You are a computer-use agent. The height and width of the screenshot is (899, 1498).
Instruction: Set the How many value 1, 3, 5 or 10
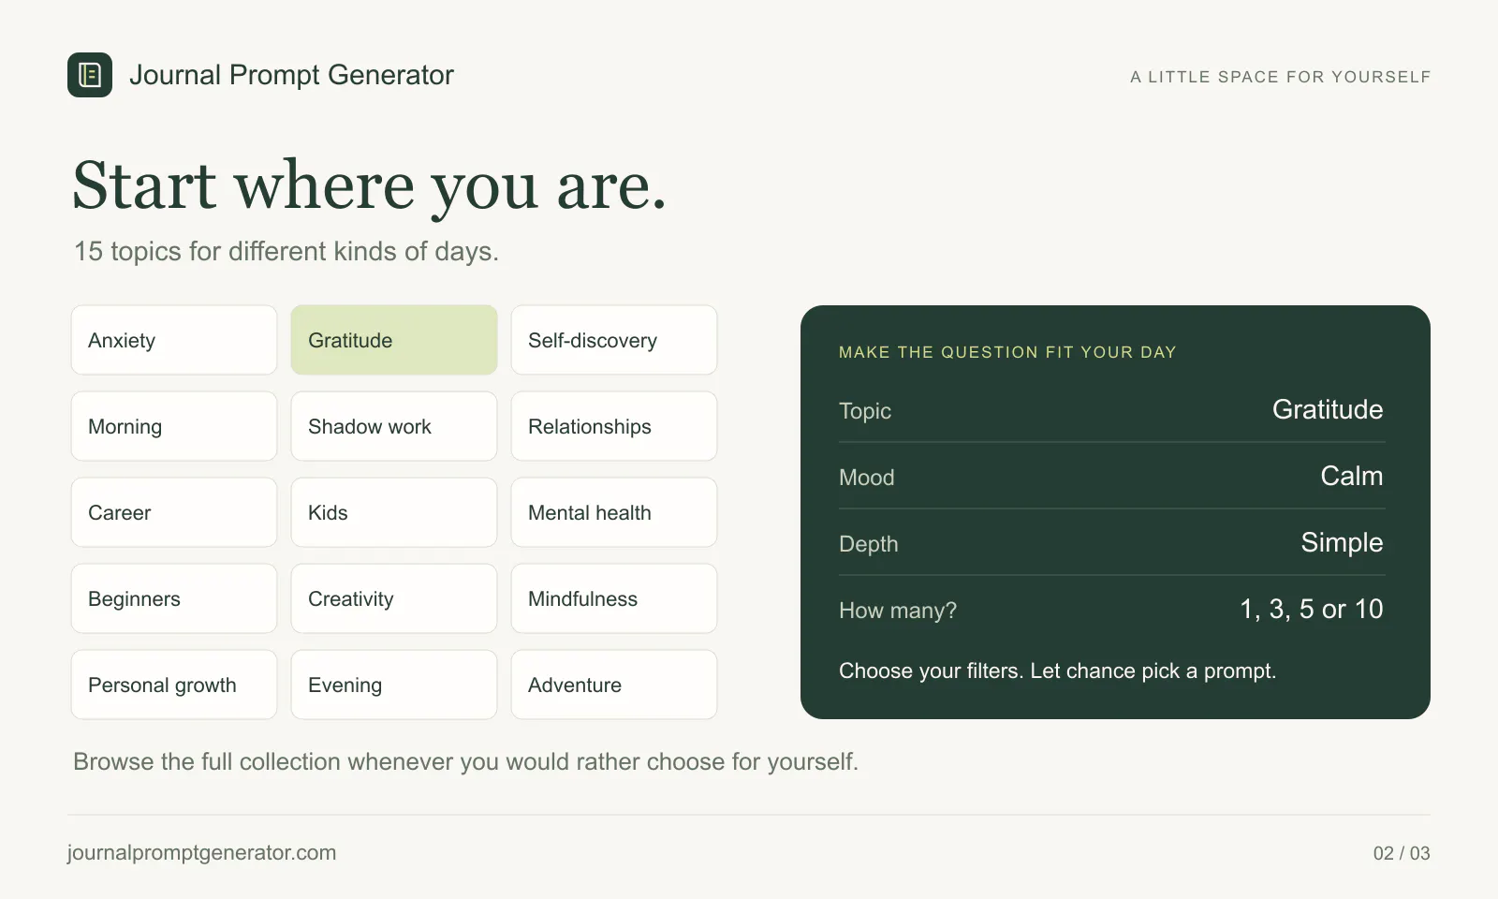click(1312, 609)
